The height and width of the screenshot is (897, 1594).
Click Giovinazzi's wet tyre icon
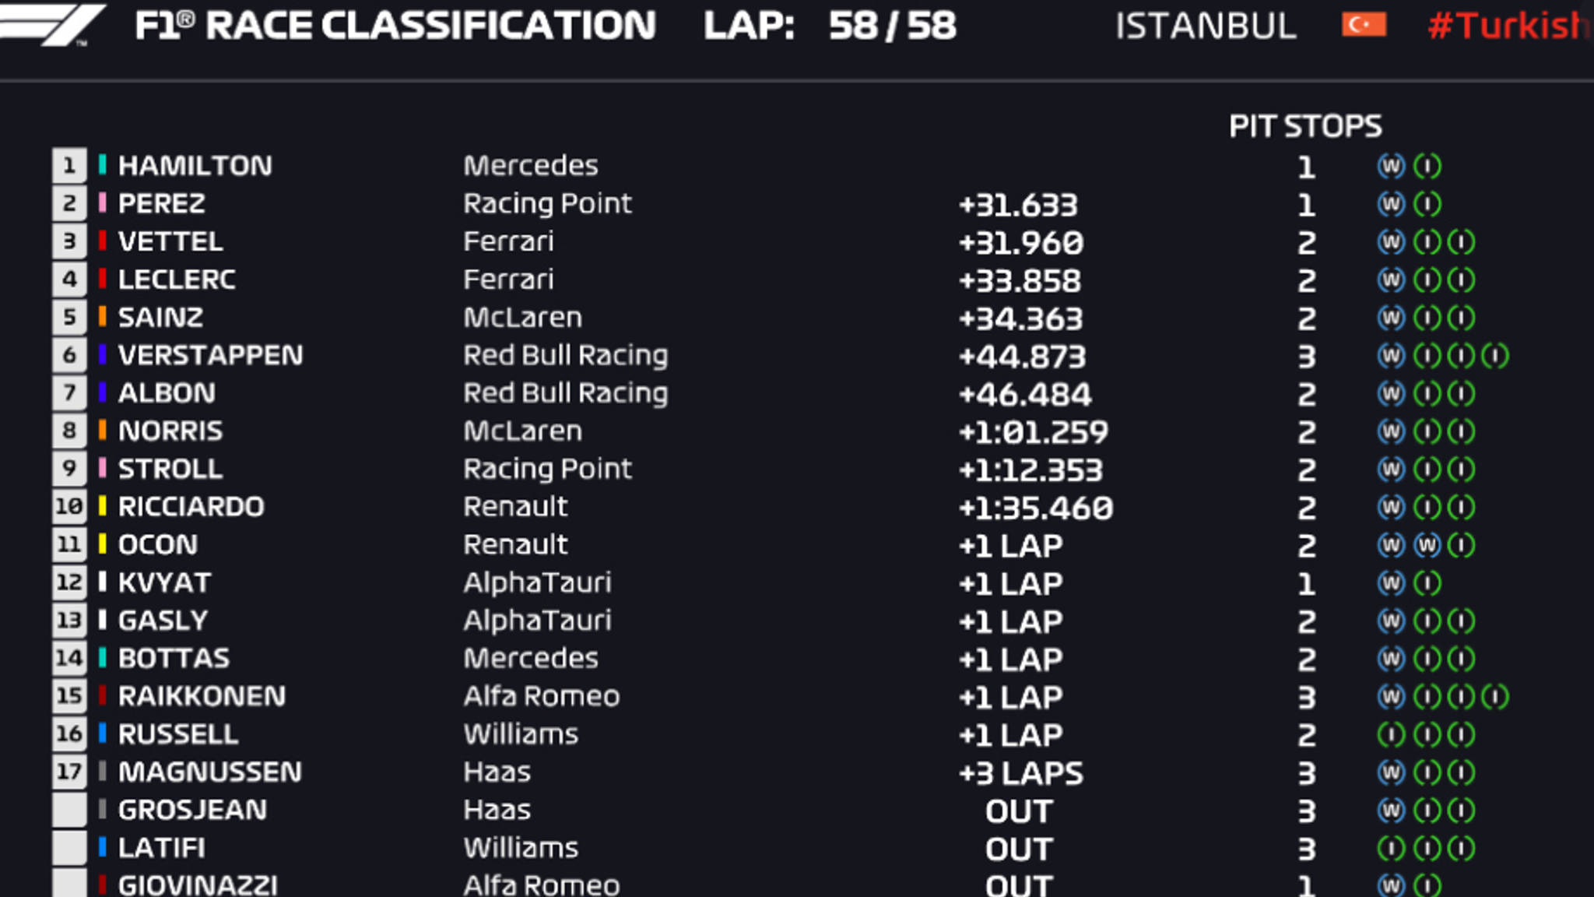click(x=1391, y=885)
